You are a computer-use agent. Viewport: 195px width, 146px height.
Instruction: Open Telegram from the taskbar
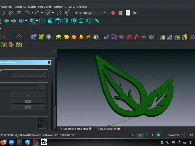11,142
